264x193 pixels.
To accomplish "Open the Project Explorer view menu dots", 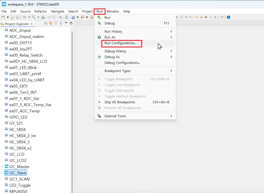I will point(61,23).
